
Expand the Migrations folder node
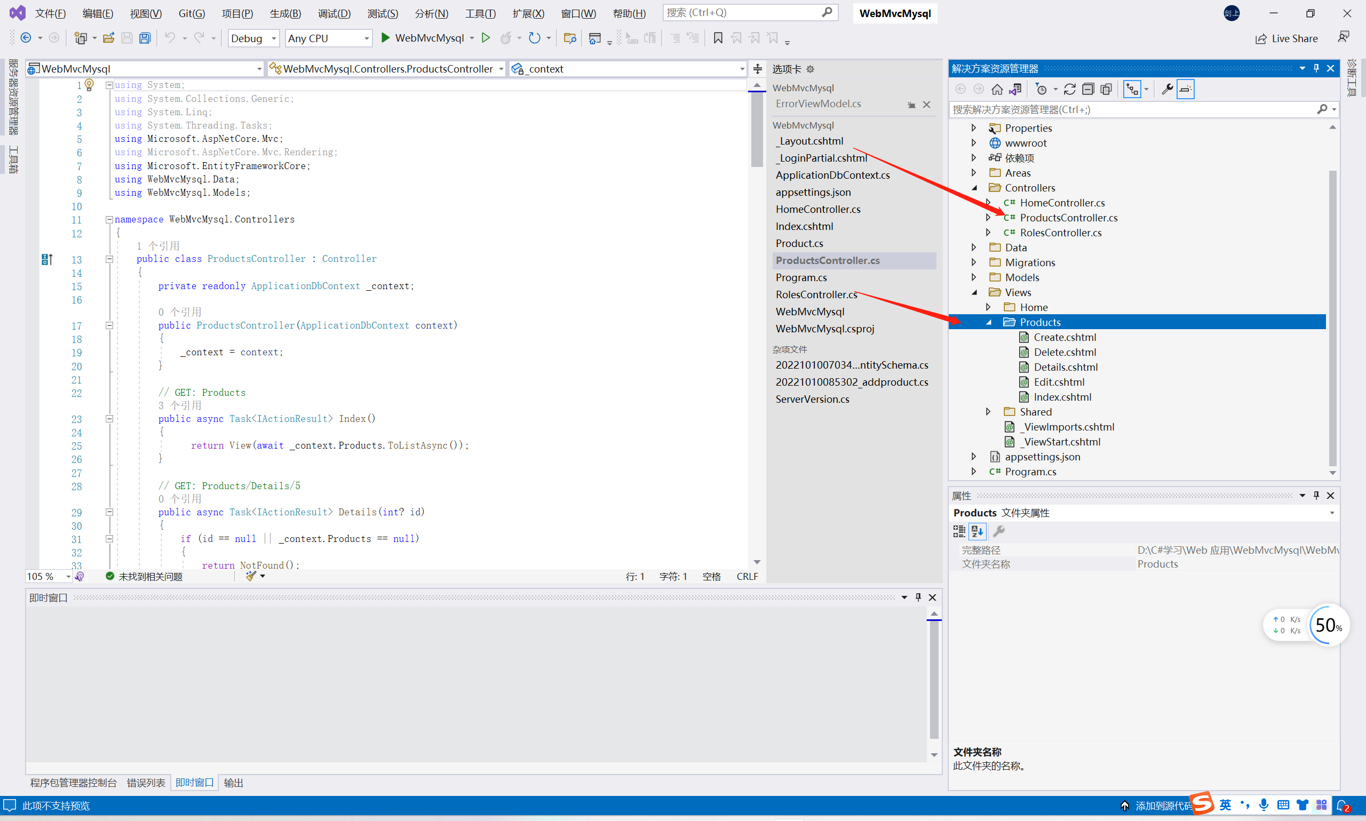coord(974,262)
